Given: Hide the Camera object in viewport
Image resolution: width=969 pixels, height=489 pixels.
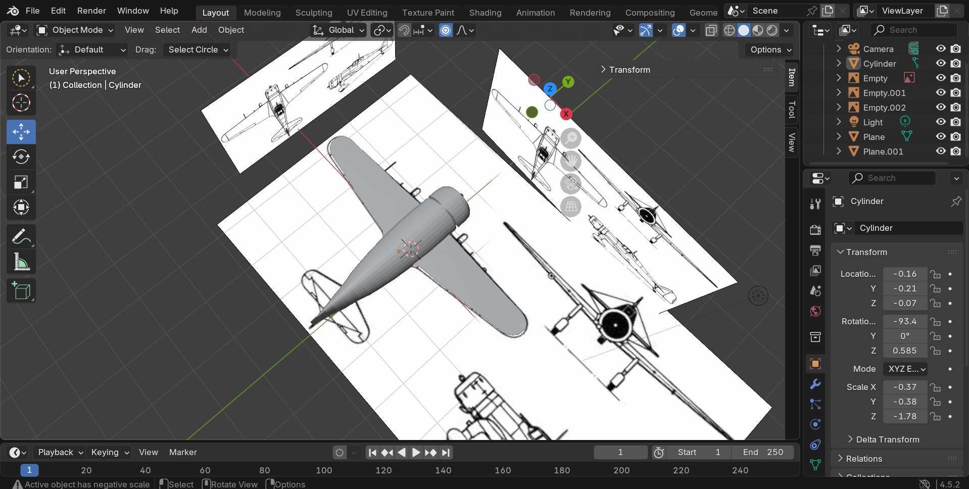Looking at the screenshot, I should click(941, 48).
